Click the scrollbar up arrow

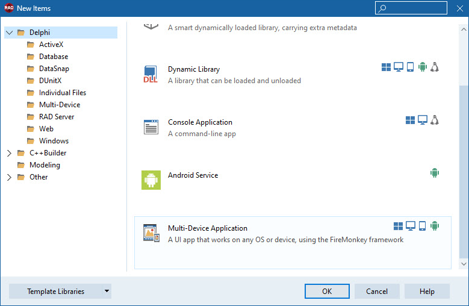click(x=464, y=30)
